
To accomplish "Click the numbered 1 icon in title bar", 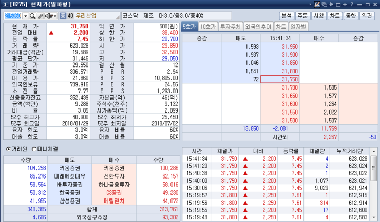I will (5, 4).
